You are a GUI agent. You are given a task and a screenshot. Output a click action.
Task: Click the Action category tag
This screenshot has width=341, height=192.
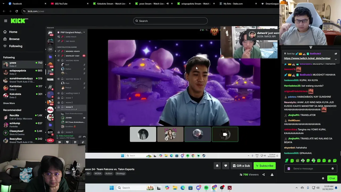109,174
